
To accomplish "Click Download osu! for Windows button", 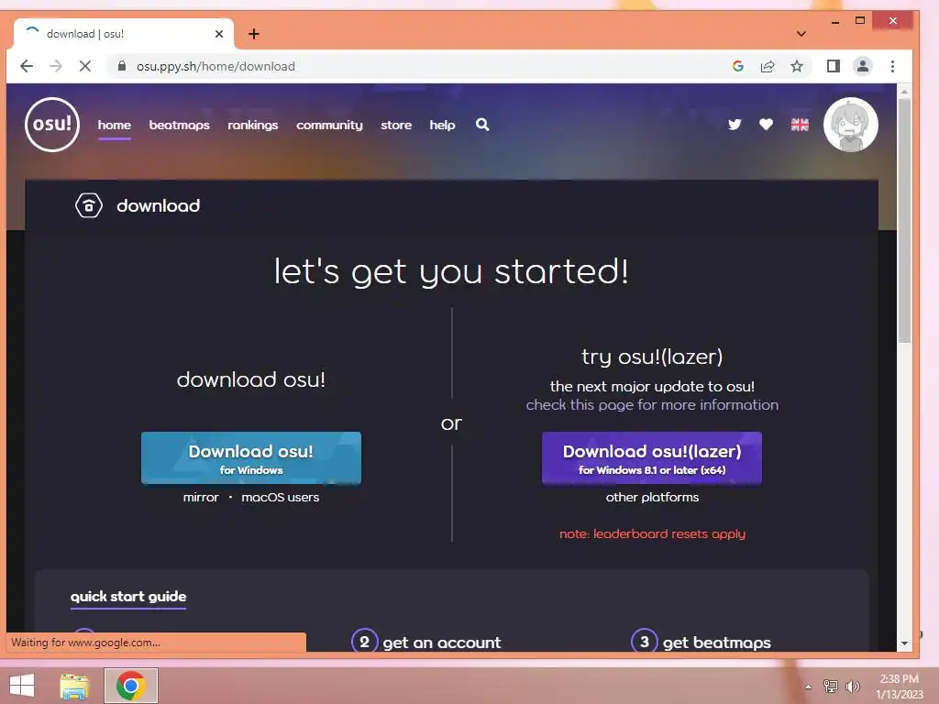I will (251, 458).
